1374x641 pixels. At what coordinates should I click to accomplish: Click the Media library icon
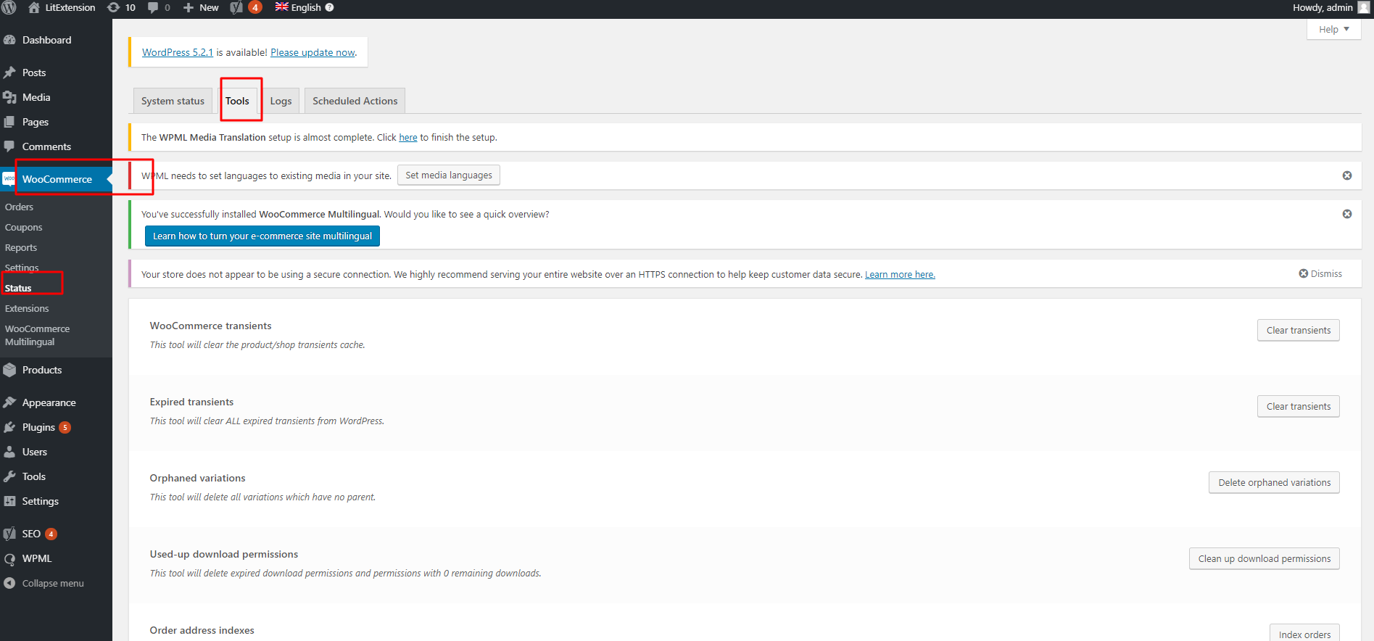coord(9,97)
